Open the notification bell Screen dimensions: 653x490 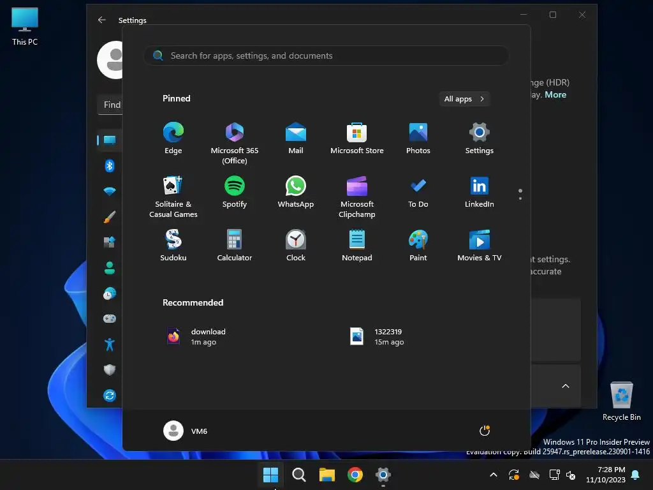coord(636,475)
